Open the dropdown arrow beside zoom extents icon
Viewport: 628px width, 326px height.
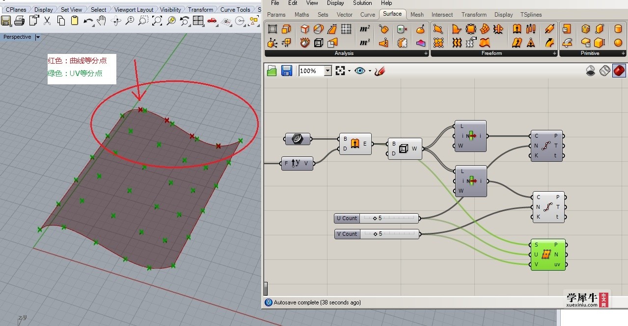[x=349, y=71]
